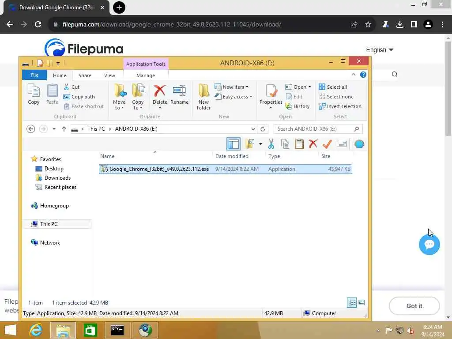Collapse the ribbon with the chevron
The image size is (452, 339).
point(354,75)
